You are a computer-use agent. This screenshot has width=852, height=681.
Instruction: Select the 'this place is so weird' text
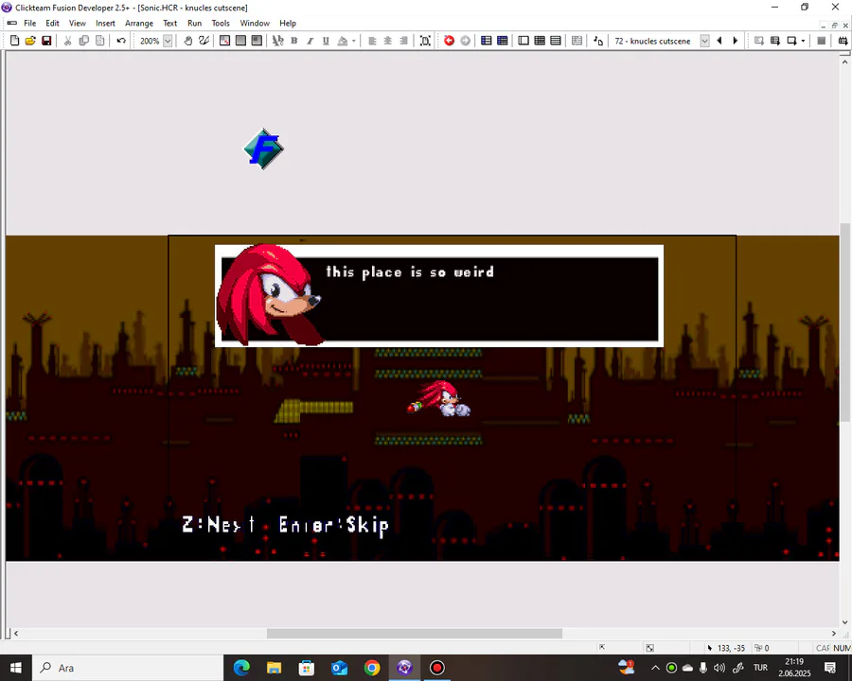(410, 272)
